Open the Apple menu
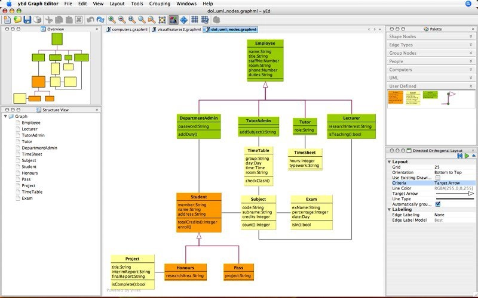478x298 pixels. coord(9,4)
